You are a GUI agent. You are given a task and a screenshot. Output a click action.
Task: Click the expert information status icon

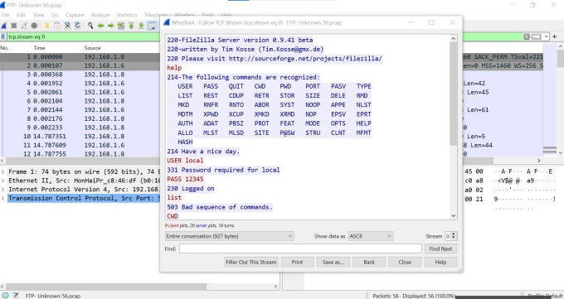pyautogui.click(x=6, y=296)
